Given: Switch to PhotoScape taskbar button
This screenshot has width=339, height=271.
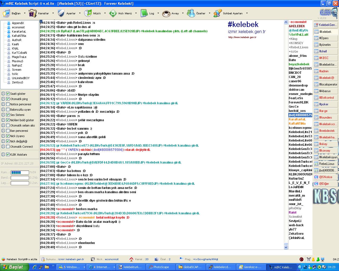Looking at the screenshot, I should pyautogui.click(x=161, y=267).
